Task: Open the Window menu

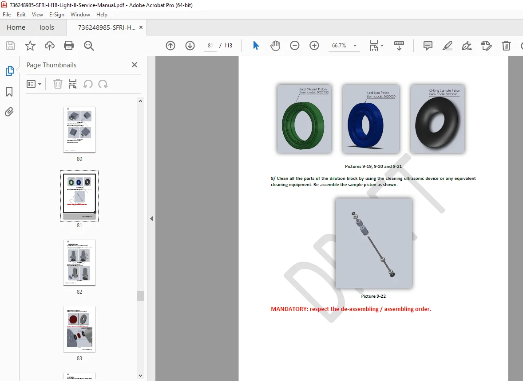Action: click(80, 15)
